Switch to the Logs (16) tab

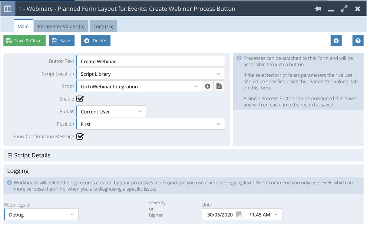click(103, 26)
